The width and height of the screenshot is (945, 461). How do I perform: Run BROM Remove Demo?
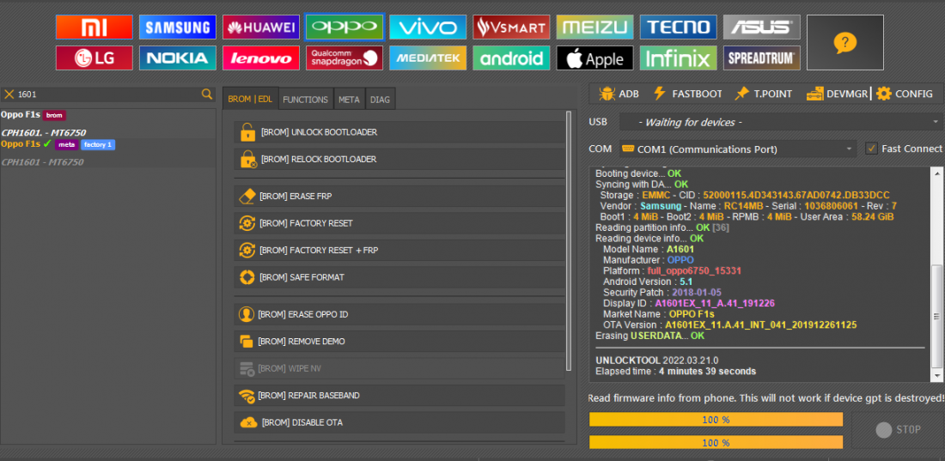coord(399,341)
